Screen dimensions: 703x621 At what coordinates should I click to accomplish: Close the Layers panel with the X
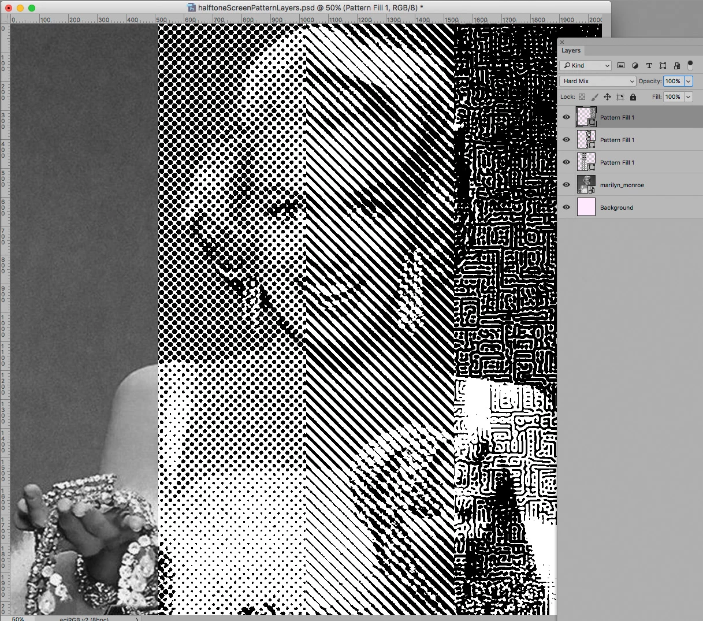point(562,42)
